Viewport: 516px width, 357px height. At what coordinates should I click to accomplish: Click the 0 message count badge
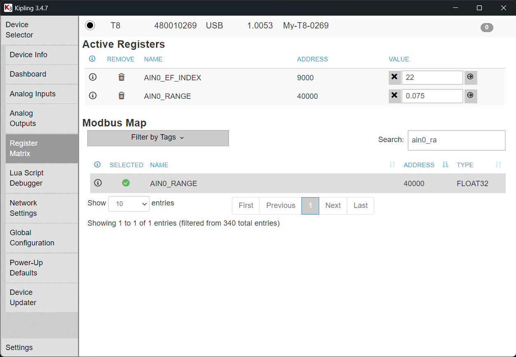pos(487,28)
